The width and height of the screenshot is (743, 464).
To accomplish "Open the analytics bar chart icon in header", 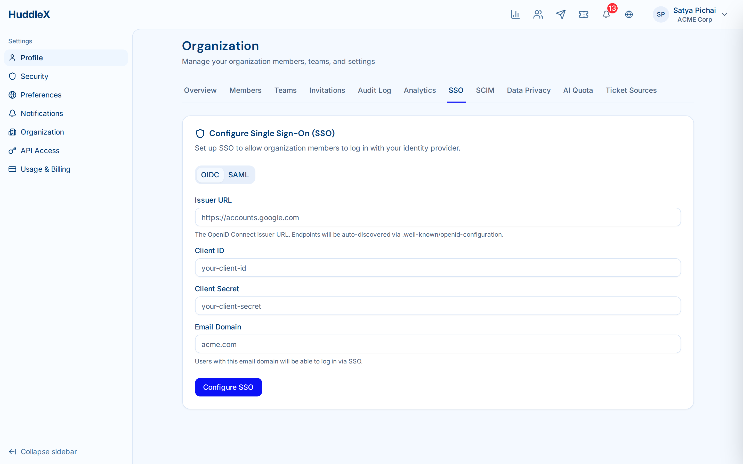I will (515, 14).
